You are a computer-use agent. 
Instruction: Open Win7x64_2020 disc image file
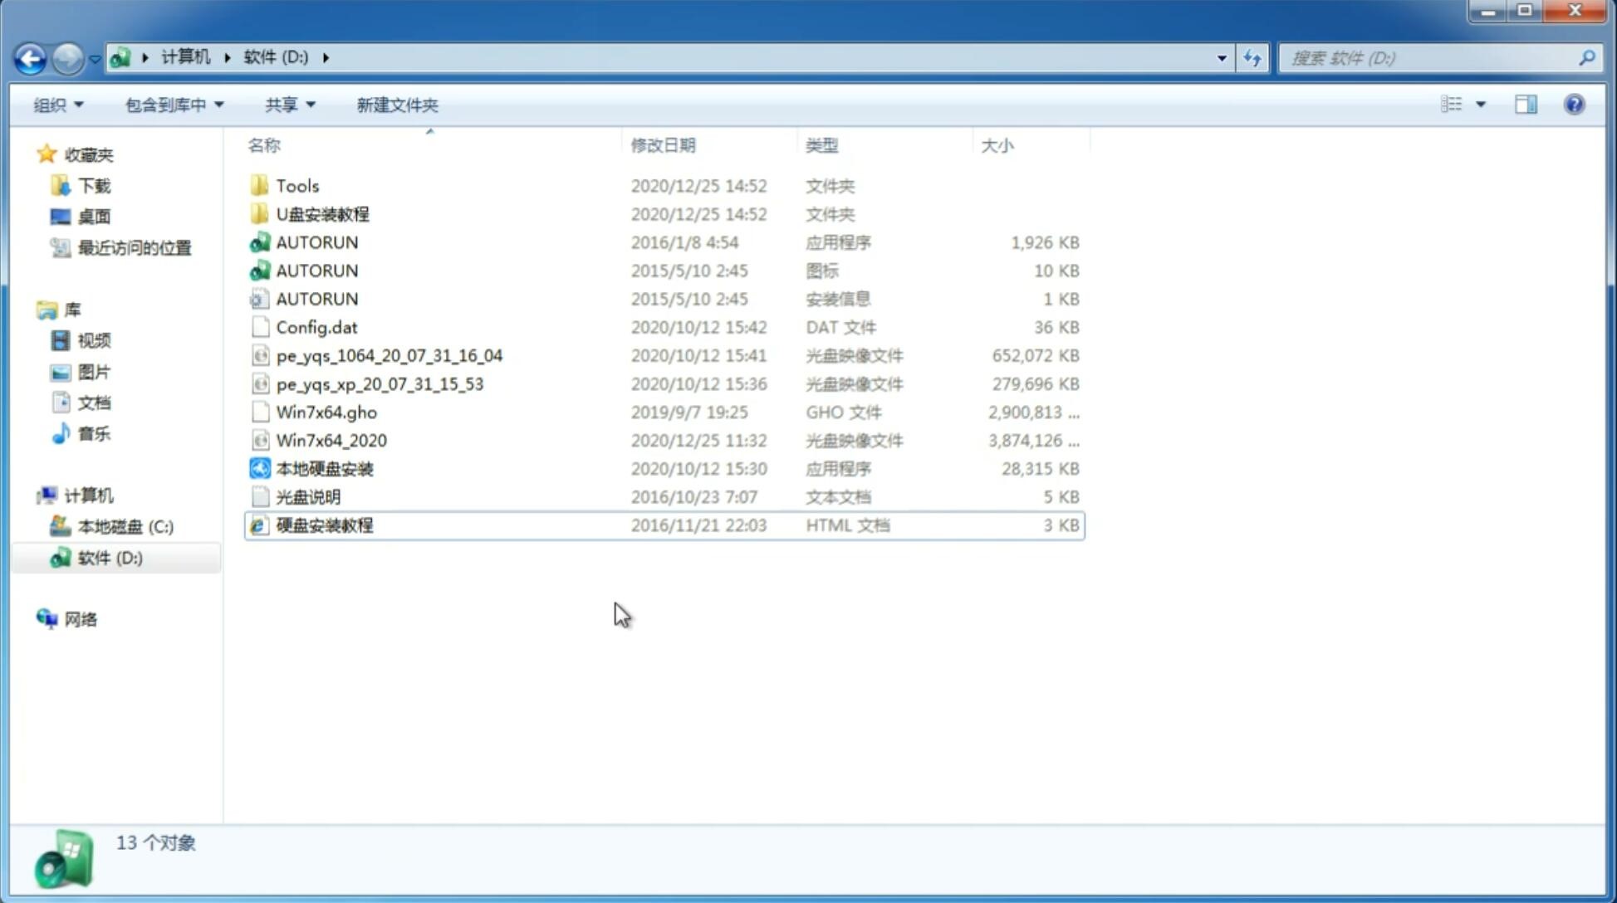point(330,441)
